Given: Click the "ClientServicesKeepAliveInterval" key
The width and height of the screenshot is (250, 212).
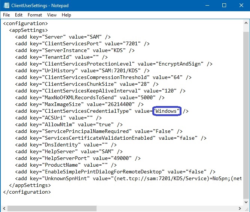Looking at the screenshot, I should tap(91, 91).
